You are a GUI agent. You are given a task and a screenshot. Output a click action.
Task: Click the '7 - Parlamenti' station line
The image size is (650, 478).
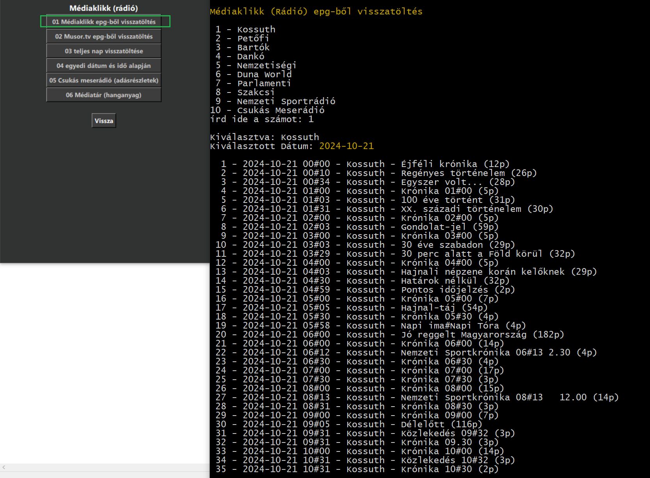coord(253,84)
